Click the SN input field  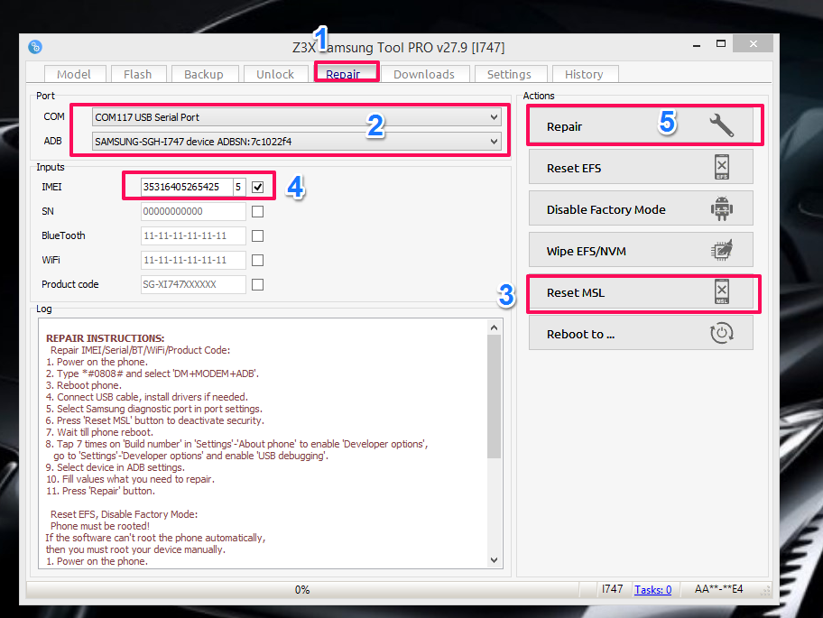click(193, 211)
